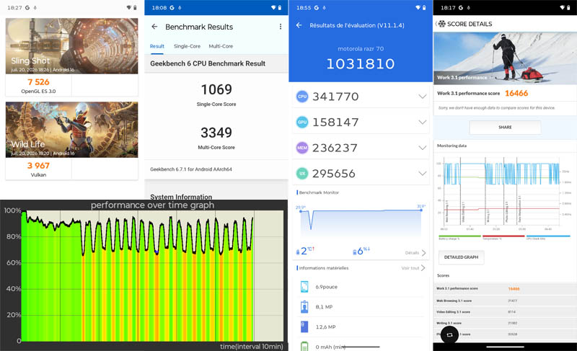Tap the PCMark snowflake logo icon
577x351 pixels.
tap(441, 24)
